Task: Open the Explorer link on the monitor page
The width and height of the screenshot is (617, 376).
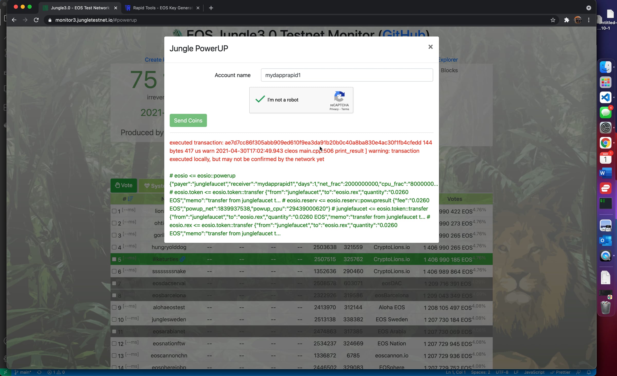Action: pos(448,60)
